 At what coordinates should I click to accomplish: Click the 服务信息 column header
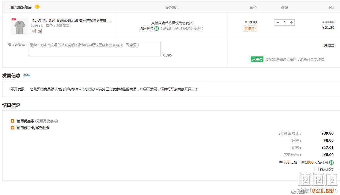coord(171,8)
